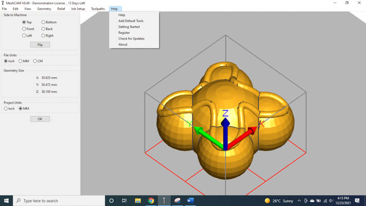Set Project Units to Inch

tap(6, 108)
